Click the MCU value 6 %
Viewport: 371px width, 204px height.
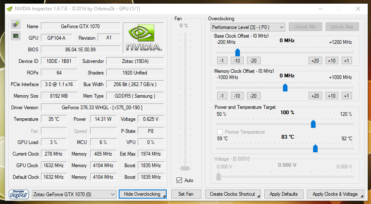pos(103,142)
